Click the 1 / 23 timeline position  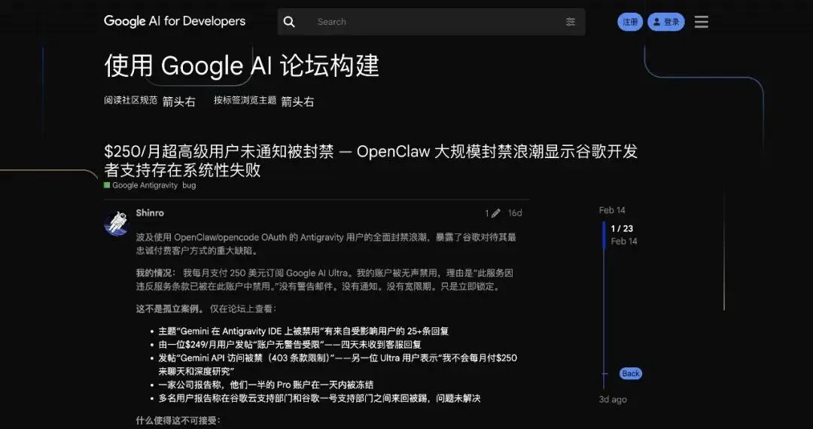(x=622, y=229)
